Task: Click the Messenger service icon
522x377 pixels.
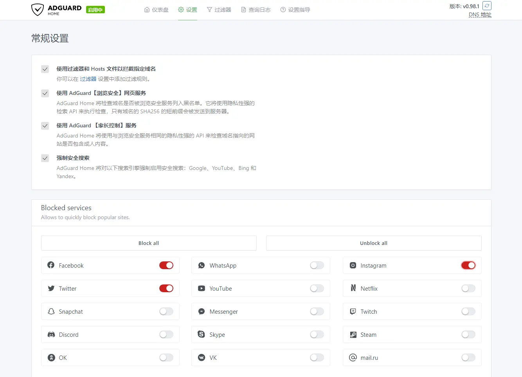Action: pos(202,311)
